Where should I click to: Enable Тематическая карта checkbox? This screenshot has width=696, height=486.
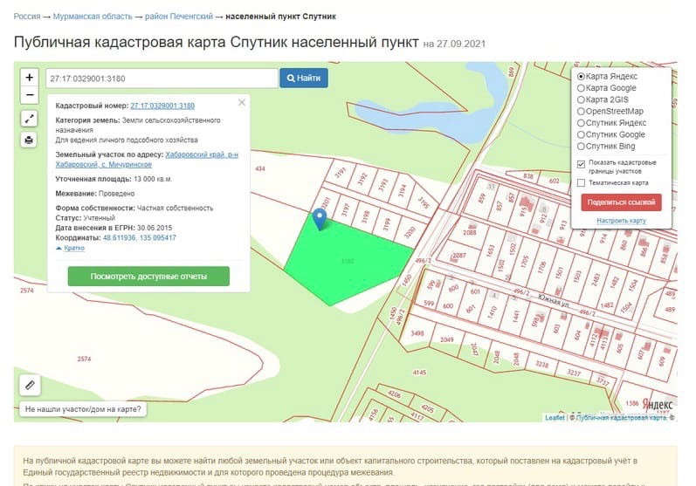pos(581,182)
